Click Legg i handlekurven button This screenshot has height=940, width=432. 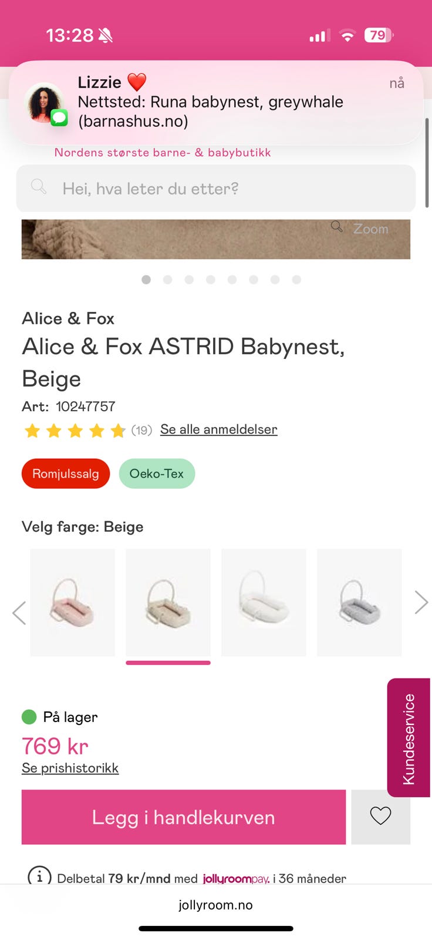pos(184,817)
